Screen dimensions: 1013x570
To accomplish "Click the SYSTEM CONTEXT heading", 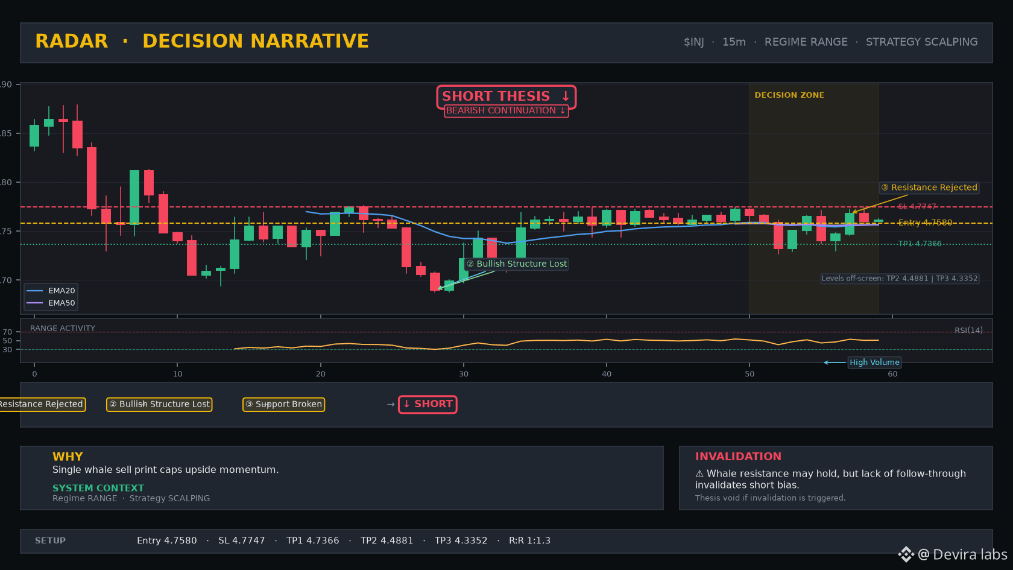I will (98, 488).
